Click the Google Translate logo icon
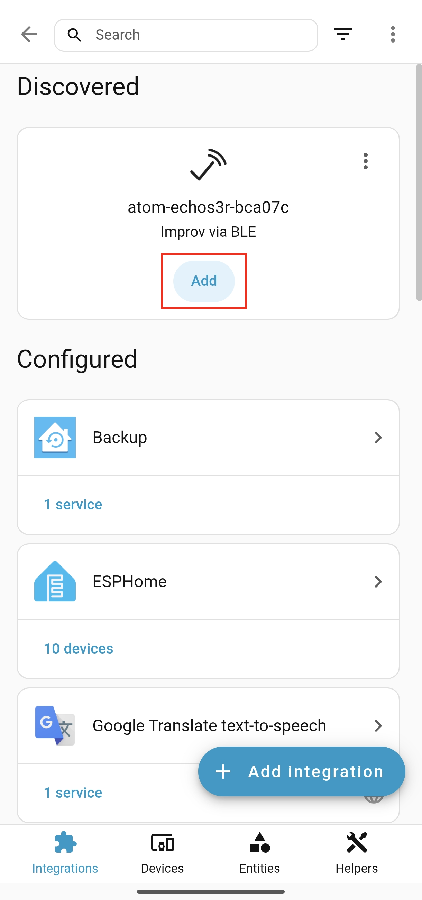This screenshot has height=900, width=422. [55, 726]
